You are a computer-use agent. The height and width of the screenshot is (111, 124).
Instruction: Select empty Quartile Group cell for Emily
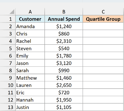point(103,55)
